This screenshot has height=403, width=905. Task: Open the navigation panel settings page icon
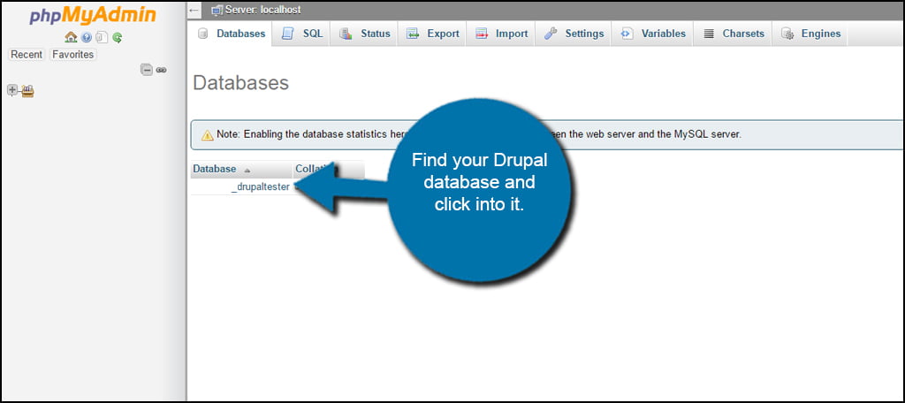(102, 37)
